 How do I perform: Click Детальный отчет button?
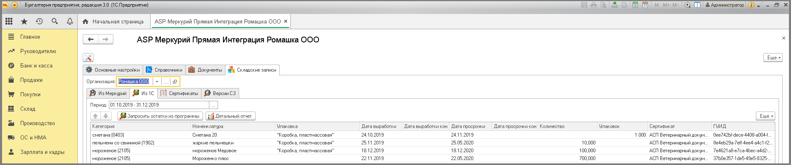pyautogui.click(x=230, y=116)
